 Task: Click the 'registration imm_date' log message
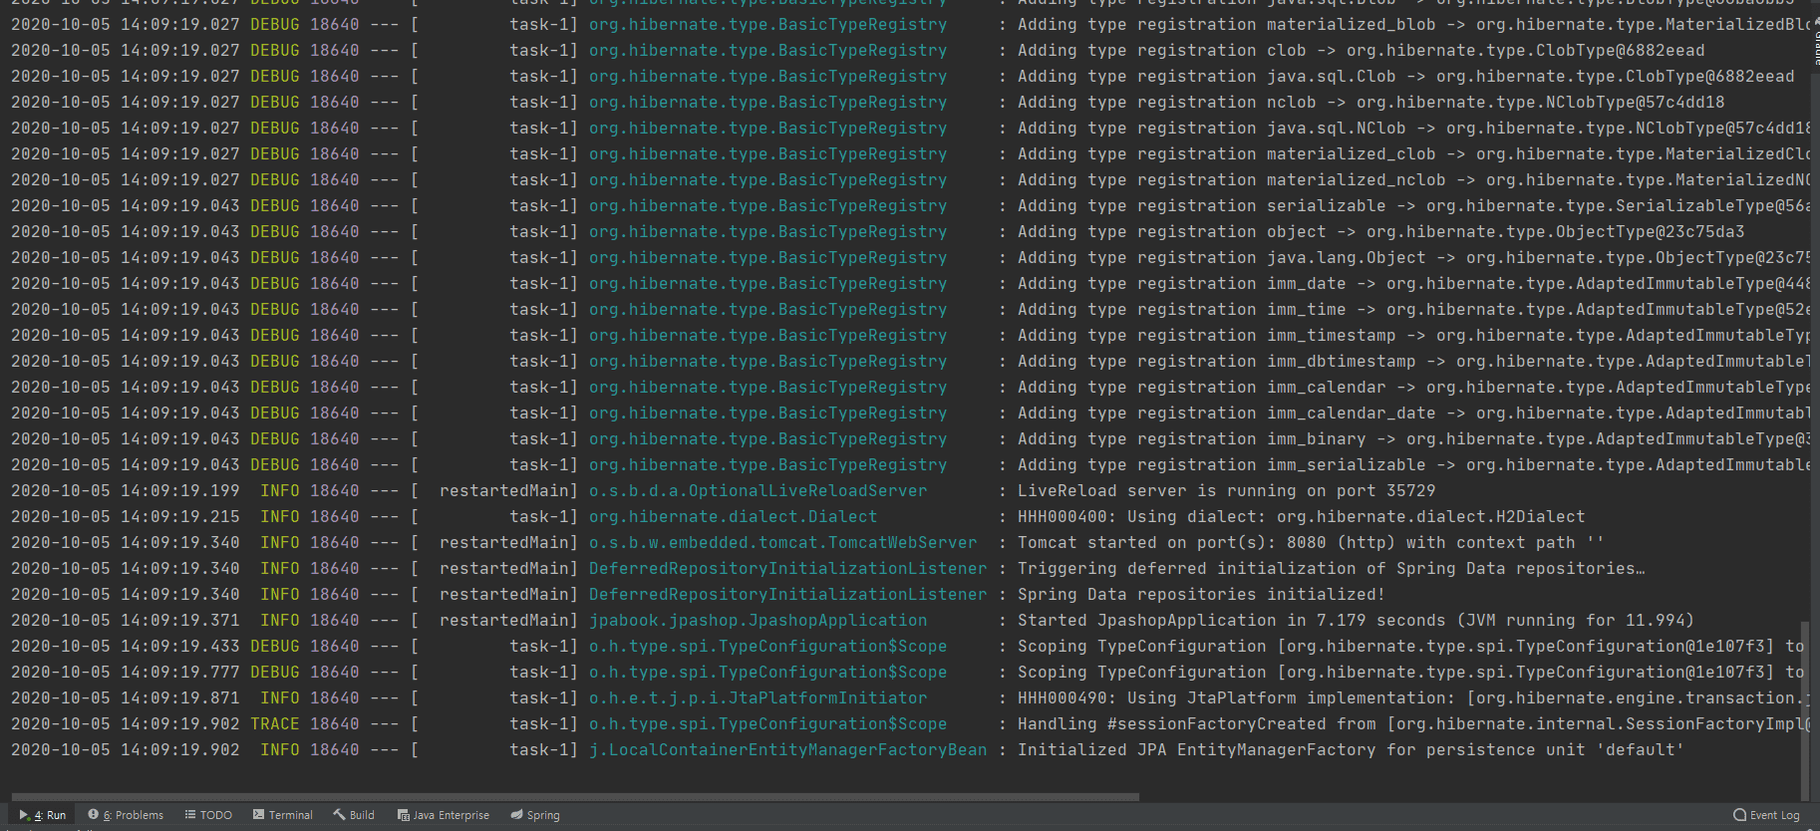coord(1413,283)
